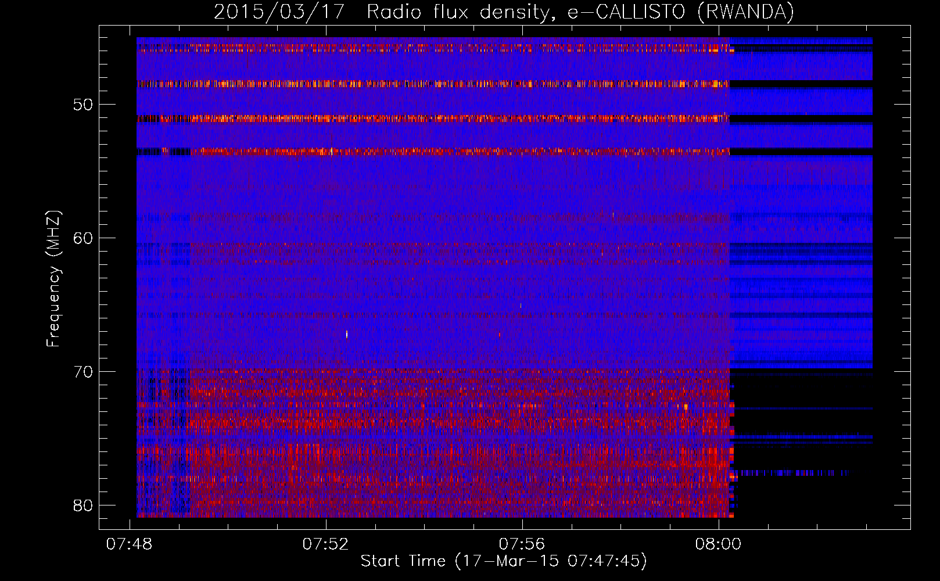
Task: Click the 07:52 time tick label
Action: (x=325, y=544)
